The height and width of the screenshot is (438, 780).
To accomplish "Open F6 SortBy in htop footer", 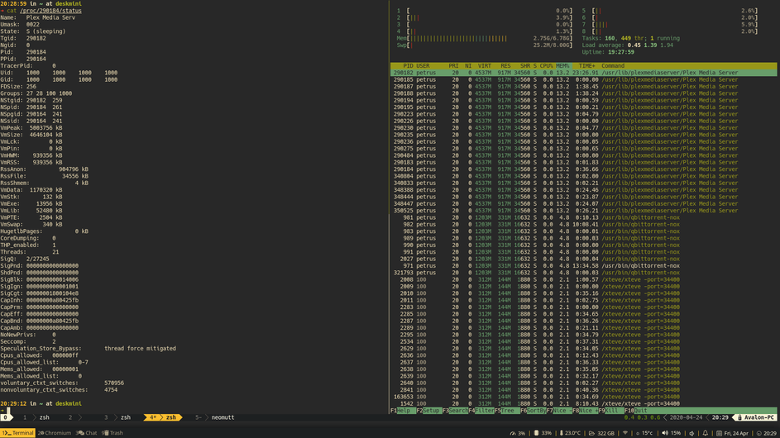I will (533, 411).
